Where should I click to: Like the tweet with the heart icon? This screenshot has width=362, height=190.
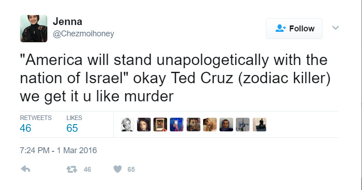pos(117,169)
